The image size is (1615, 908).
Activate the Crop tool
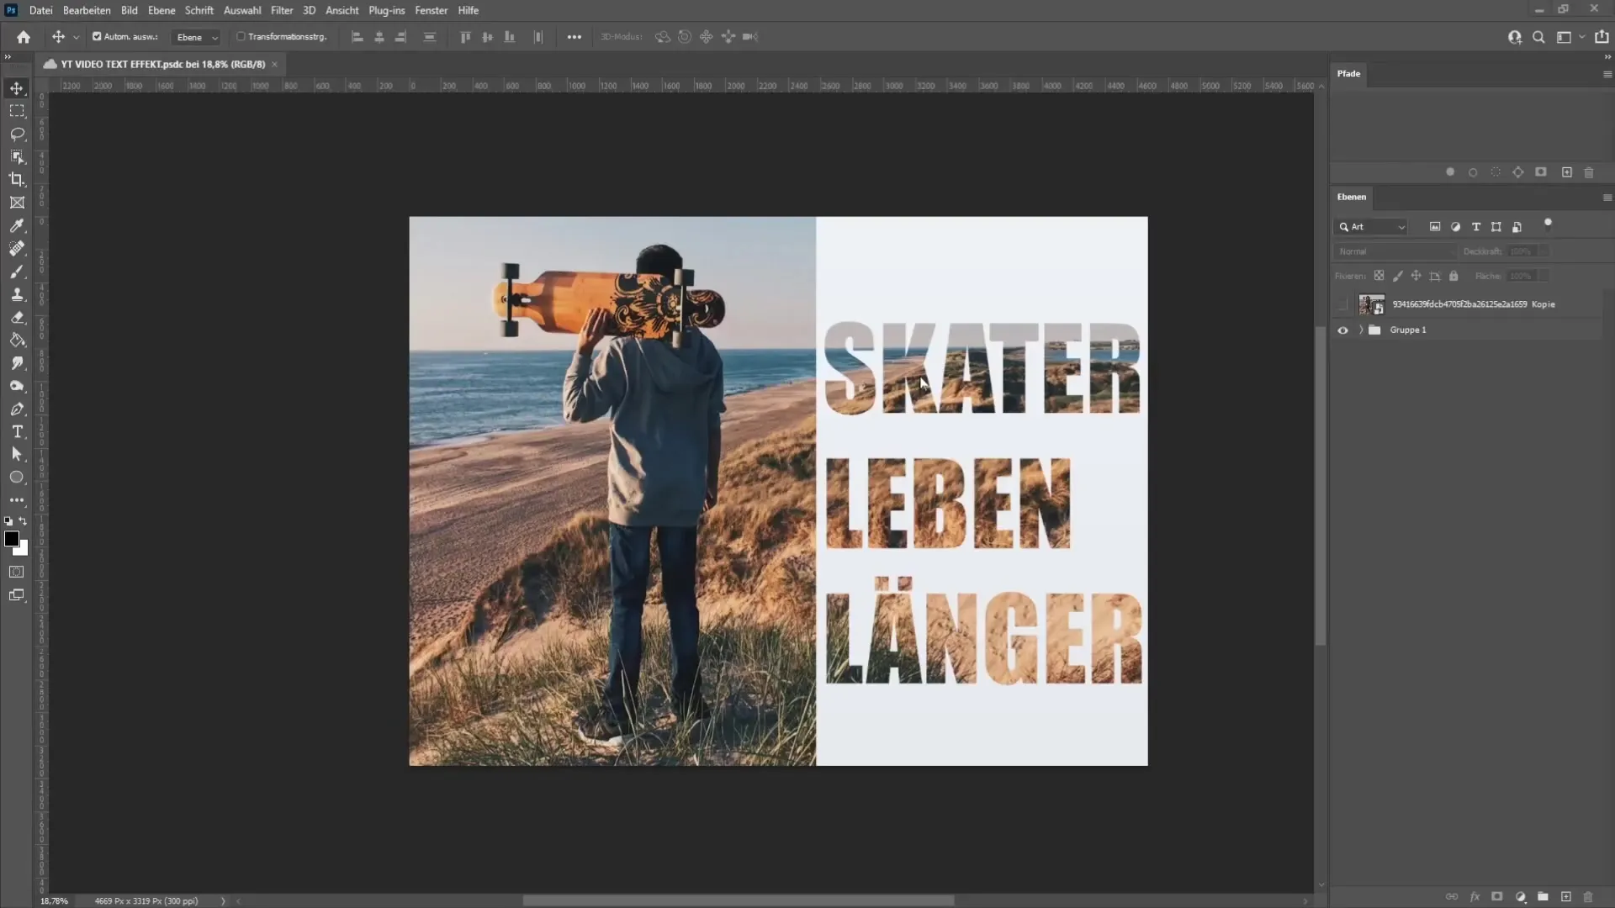[x=17, y=179]
